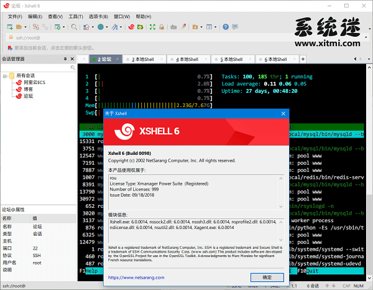Click the Find magnifier icon in toolbar
373x290 pixels.
(x=74, y=27)
